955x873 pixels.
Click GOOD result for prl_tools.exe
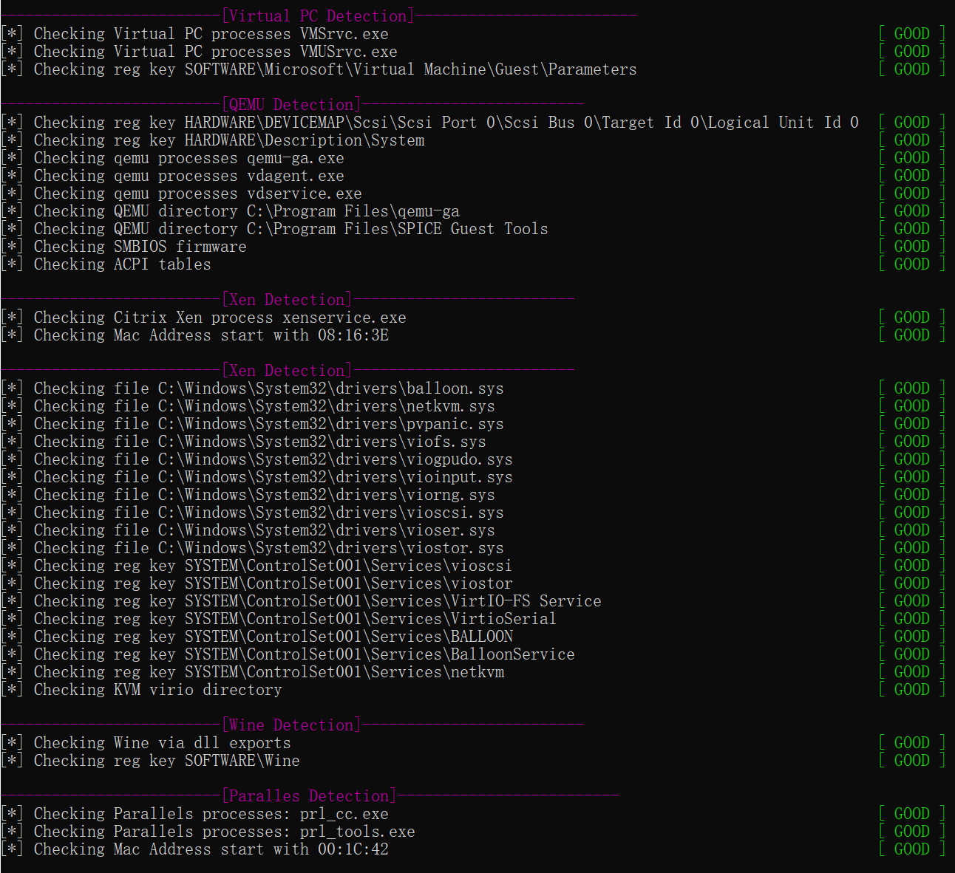click(911, 832)
